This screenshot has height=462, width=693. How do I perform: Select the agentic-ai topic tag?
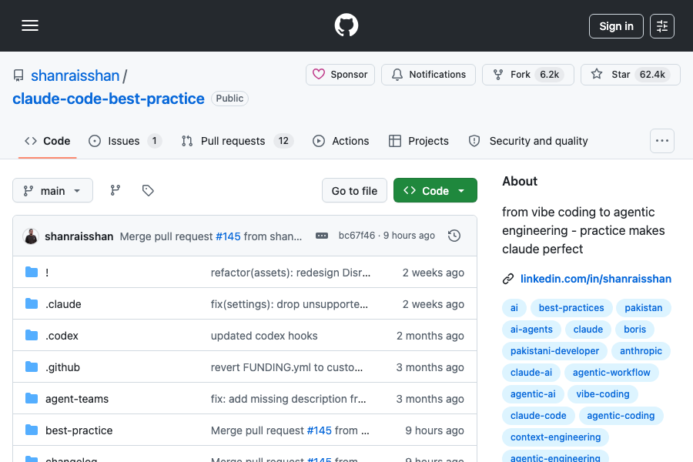pyautogui.click(x=533, y=394)
